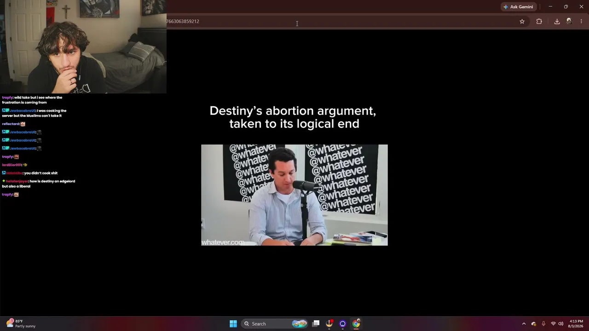Open the Chrome extensions puzzle icon
589x331 pixels.
(x=539, y=21)
